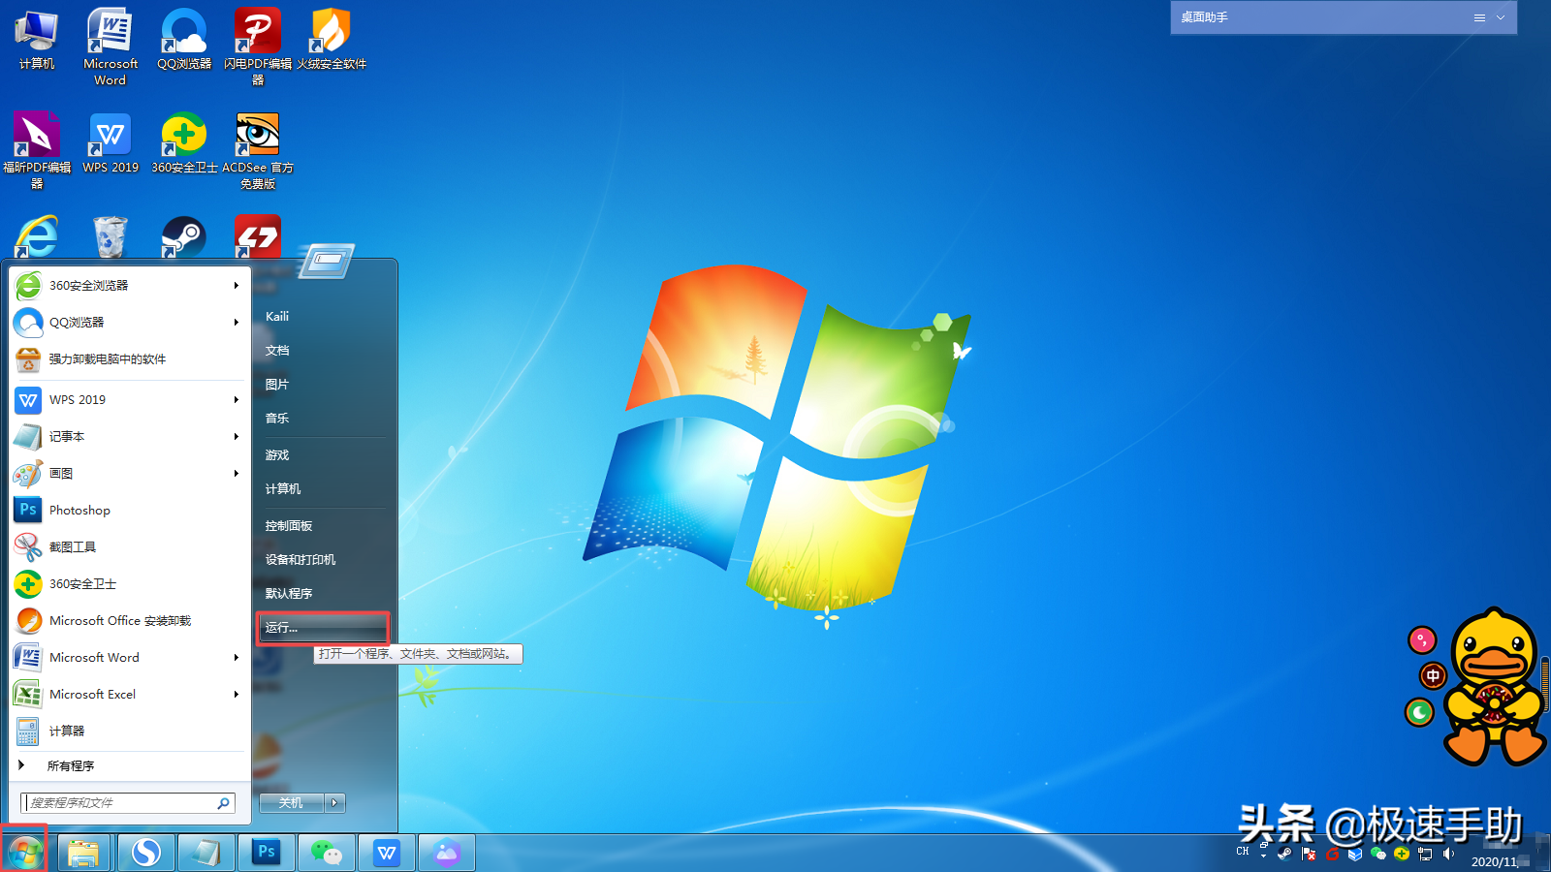The height and width of the screenshot is (872, 1551).
Task: Click WeChat icon in system tray
Action: click(x=1378, y=854)
